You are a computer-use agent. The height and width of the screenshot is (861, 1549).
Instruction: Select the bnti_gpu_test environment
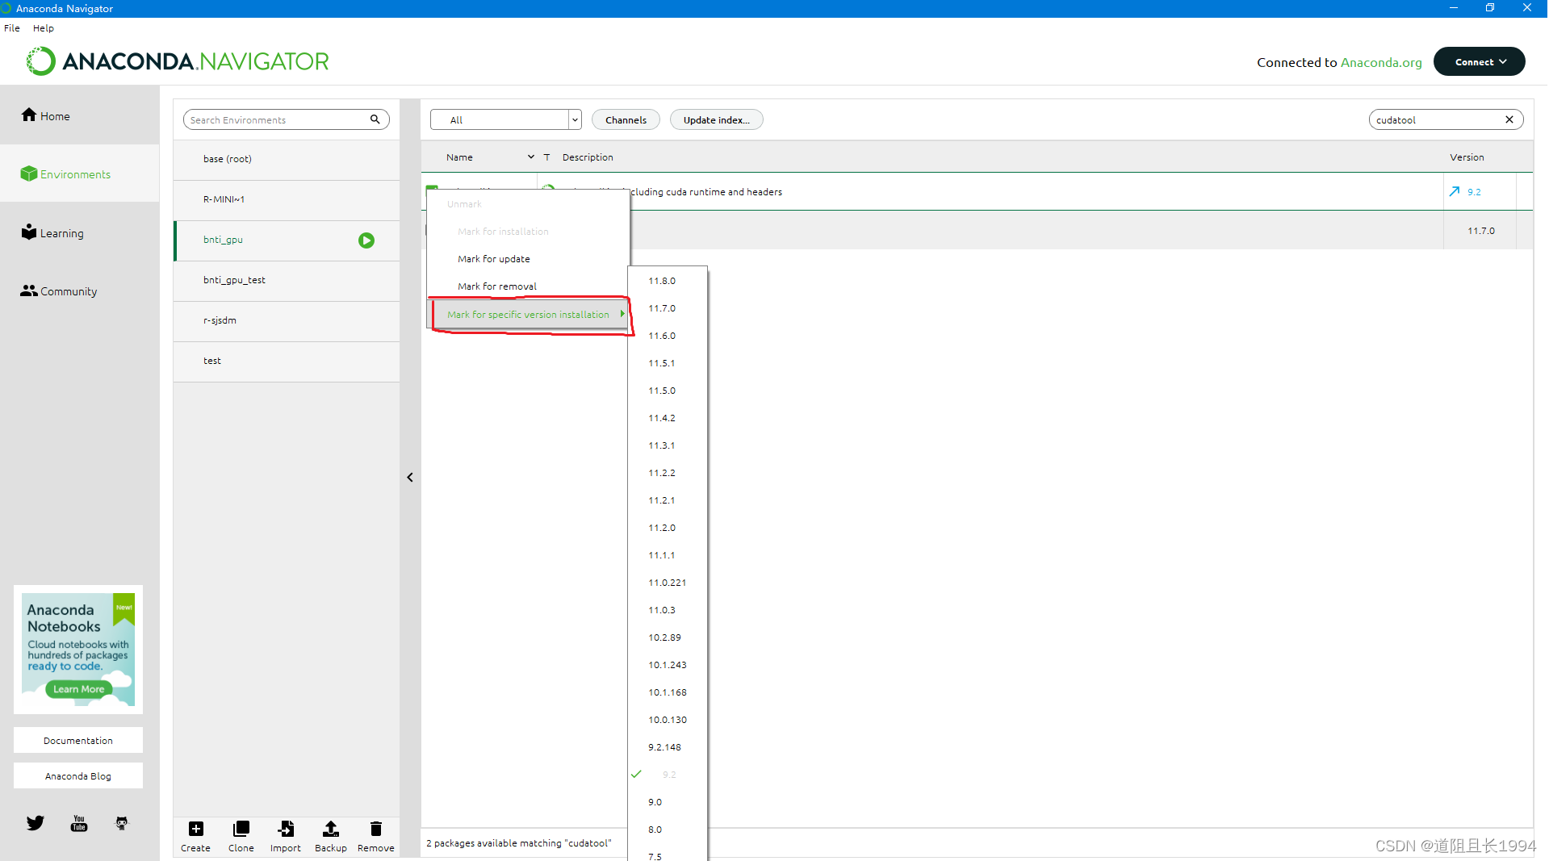click(287, 280)
